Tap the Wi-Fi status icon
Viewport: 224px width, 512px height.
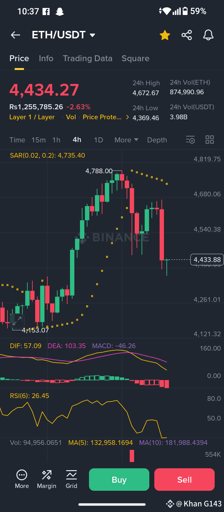(166, 11)
